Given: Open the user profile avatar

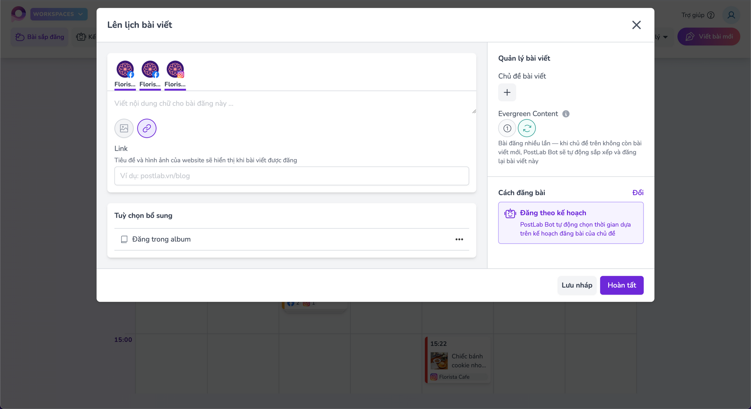Looking at the screenshot, I should click(731, 15).
